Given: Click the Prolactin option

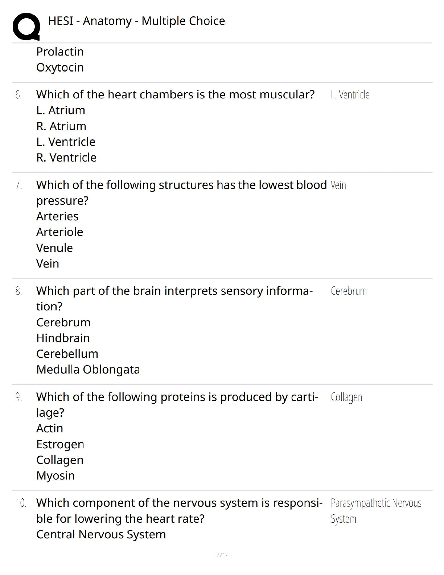Looking at the screenshot, I should [60, 52].
